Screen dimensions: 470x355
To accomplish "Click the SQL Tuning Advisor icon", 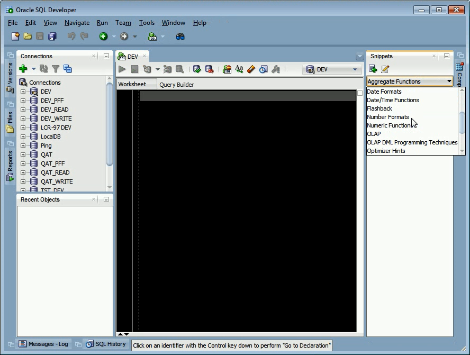I will coord(179,69).
